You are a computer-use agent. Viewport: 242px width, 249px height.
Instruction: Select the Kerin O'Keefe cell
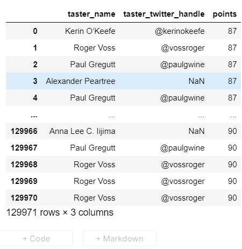90,31
